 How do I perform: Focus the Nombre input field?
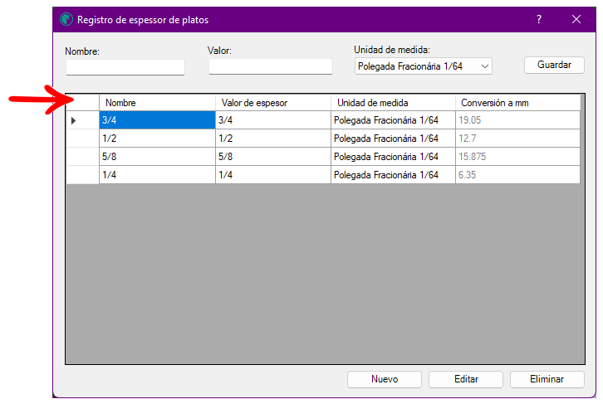click(x=125, y=67)
